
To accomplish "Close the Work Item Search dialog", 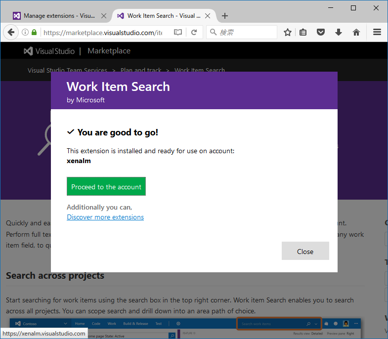I will (x=305, y=251).
